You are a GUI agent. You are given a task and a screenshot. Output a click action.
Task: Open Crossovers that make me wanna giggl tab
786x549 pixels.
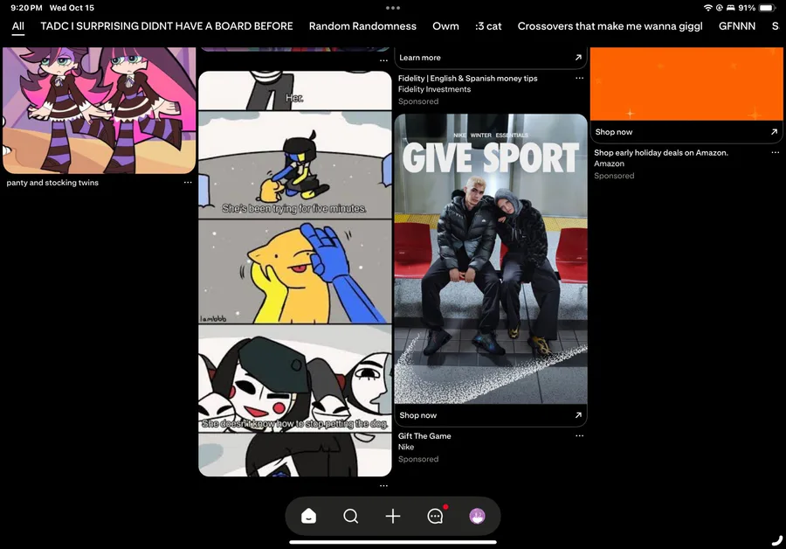point(610,26)
